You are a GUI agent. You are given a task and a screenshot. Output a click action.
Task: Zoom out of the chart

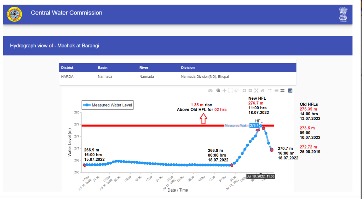(x=250, y=90)
